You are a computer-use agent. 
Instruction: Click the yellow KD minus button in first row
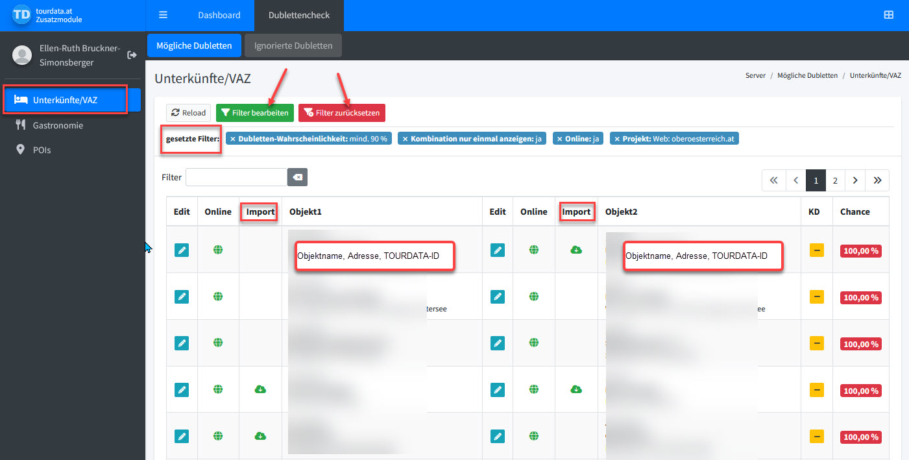point(817,249)
